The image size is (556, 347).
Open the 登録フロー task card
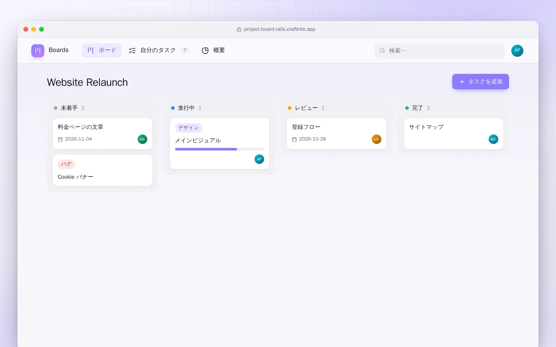pyautogui.click(x=337, y=134)
